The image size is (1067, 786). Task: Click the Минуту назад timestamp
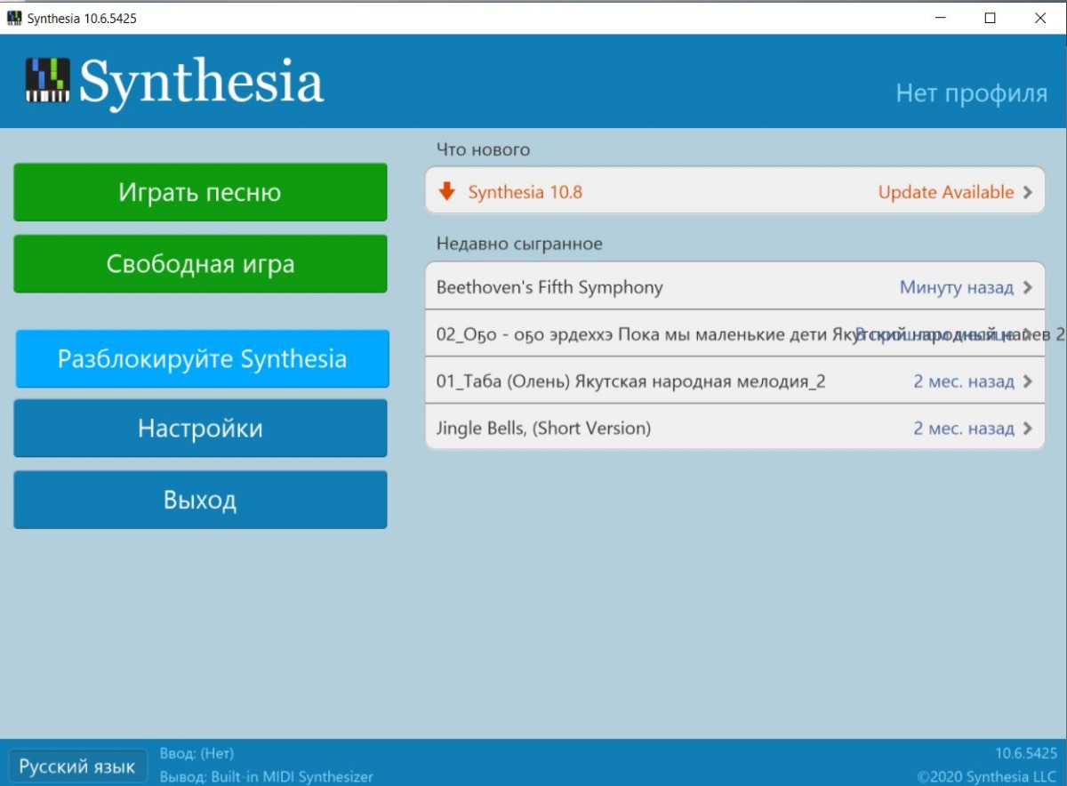coord(957,287)
